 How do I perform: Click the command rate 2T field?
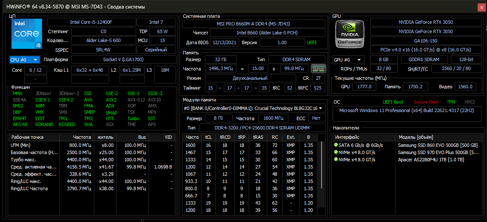click(x=318, y=79)
